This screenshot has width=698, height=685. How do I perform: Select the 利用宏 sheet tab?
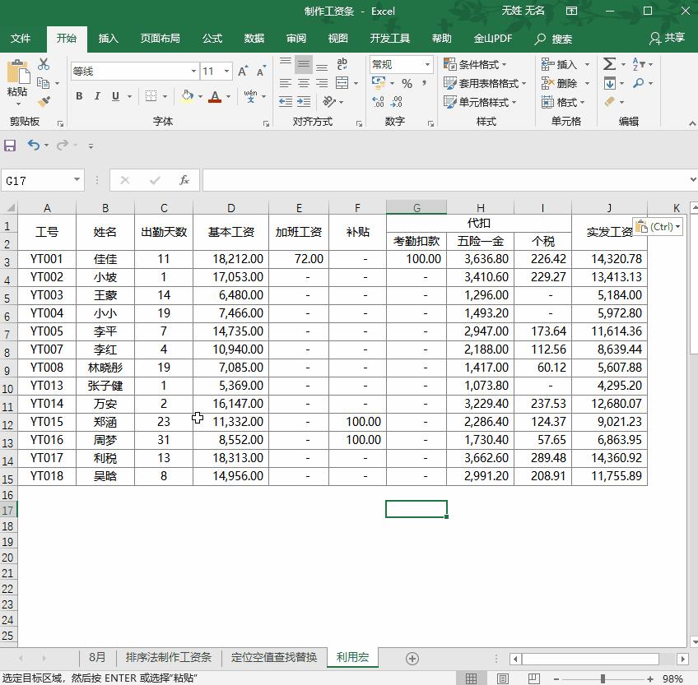[x=352, y=657]
